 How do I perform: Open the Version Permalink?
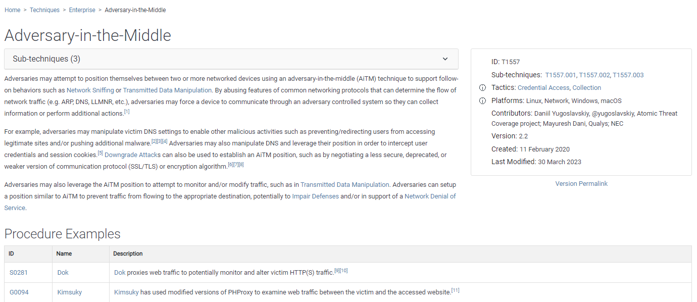581,184
